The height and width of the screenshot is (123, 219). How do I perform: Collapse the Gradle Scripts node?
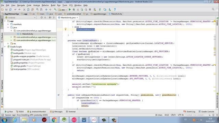point(5,47)
